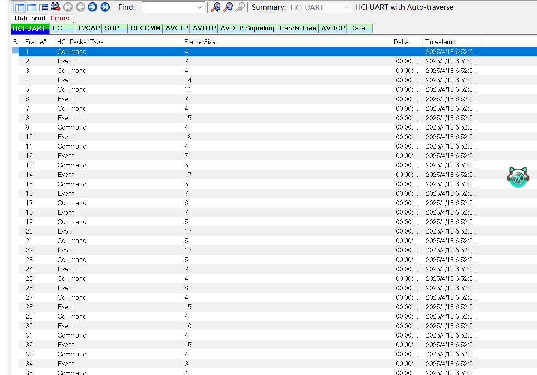Click the cat mascot floating icon

pos(518,177)
